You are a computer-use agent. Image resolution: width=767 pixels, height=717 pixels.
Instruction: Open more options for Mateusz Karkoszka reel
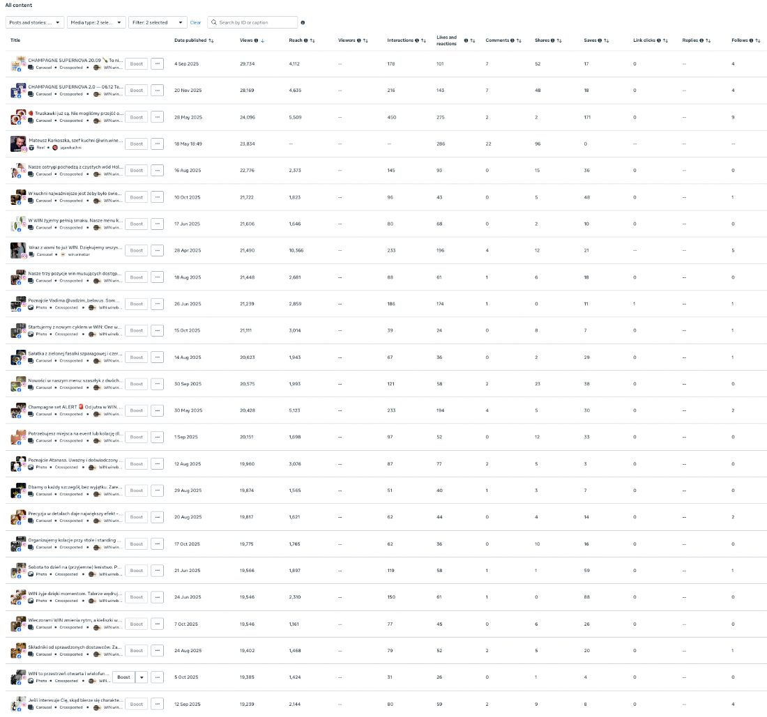(x=157, y=144)
